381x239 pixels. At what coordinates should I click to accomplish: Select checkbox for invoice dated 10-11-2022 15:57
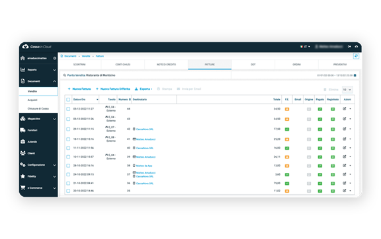click(x=68, y=156)
